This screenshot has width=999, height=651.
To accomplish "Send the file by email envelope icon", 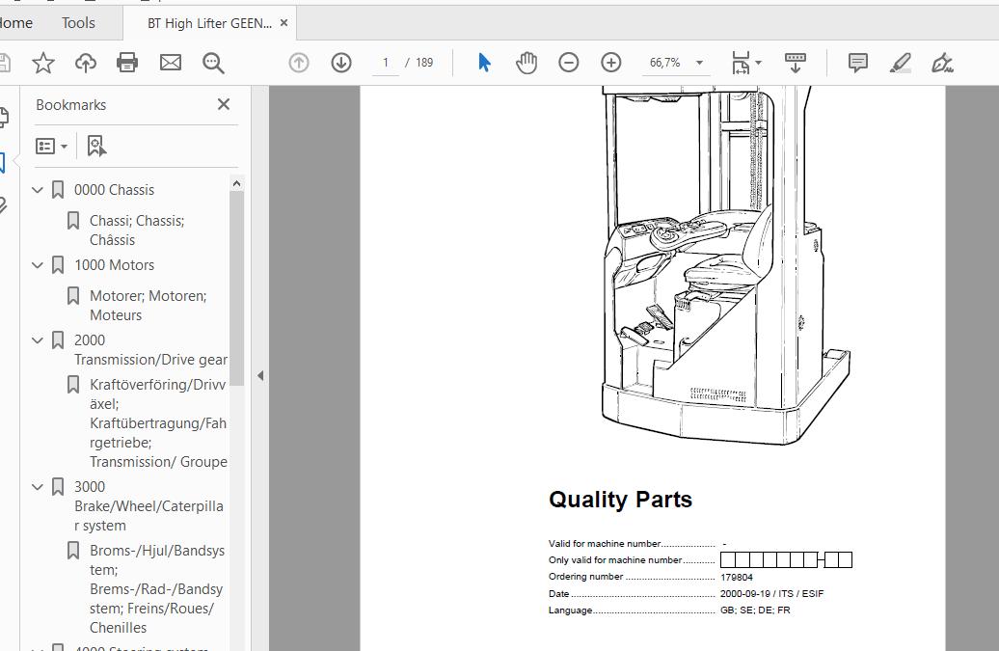I will [x=170, y=63].
